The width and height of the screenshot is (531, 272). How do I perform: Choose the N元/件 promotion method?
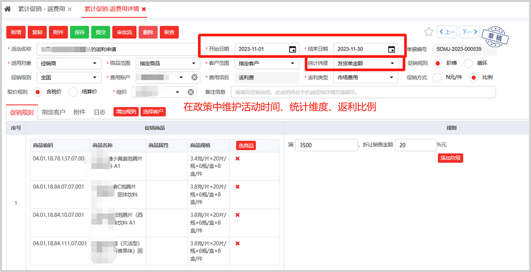437,78
